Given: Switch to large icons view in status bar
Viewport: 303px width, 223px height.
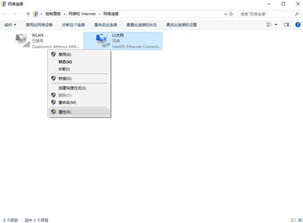Looking at the screenshot, I should coord(300,220).
